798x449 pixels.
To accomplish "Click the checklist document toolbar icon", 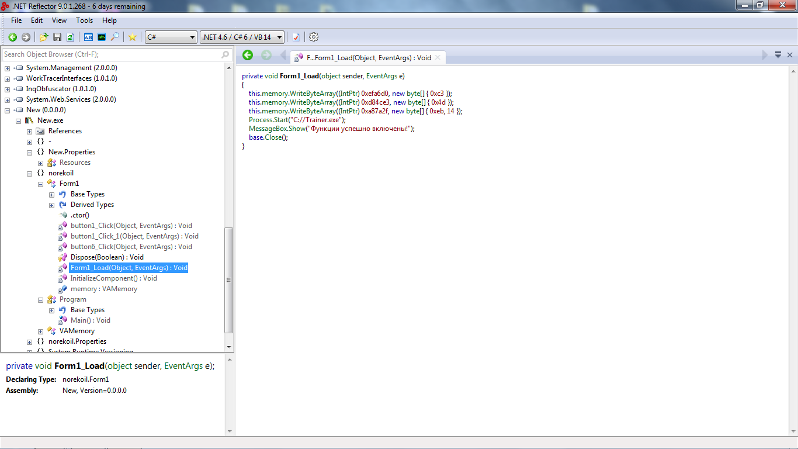I will [x=296, y=37].
